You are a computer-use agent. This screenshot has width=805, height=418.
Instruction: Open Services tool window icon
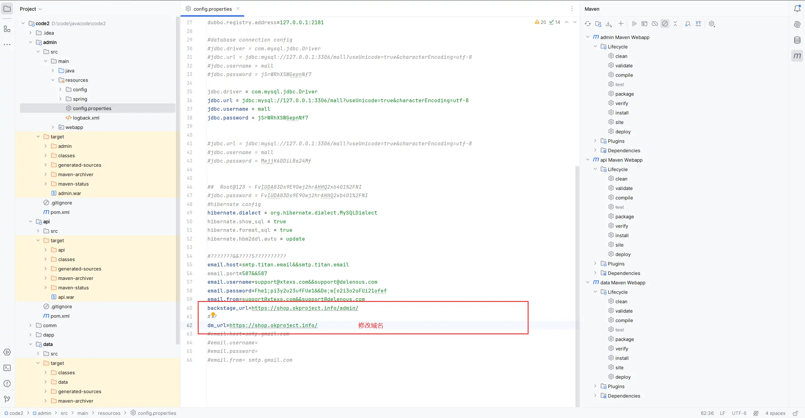[7, 352]
